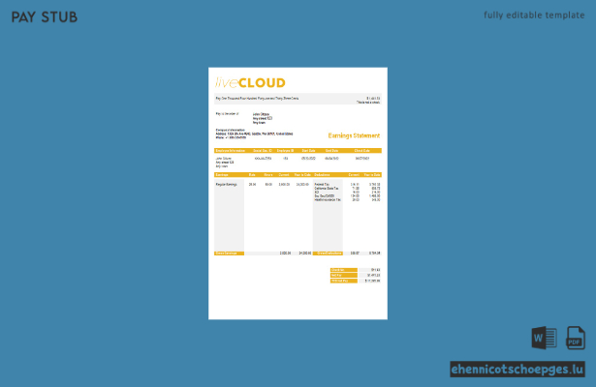Click the liveCLOUD logo on the document
This screenshot has width=596, height=387.
click(x=250, y=82)
